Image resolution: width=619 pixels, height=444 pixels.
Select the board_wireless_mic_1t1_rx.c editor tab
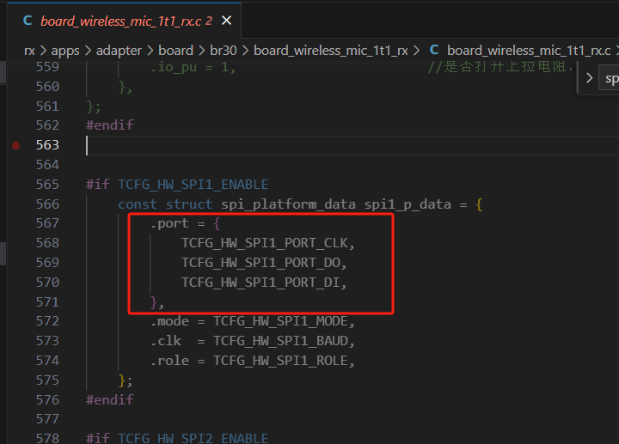coord(125,21)
